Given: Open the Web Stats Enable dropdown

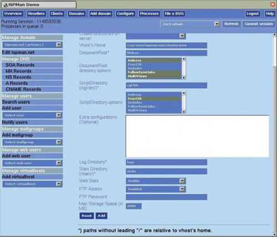Looking at the screenshot, I should (x=182, y=181).
